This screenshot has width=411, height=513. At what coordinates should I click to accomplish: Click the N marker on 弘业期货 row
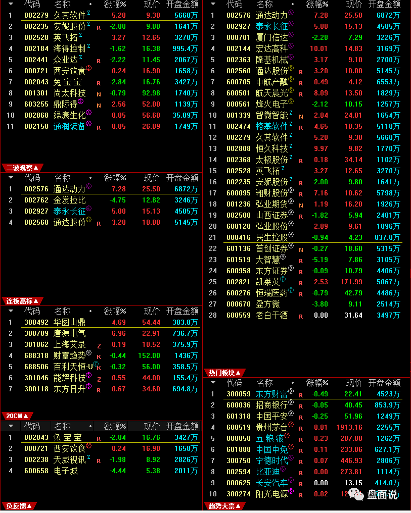[301, 206]
